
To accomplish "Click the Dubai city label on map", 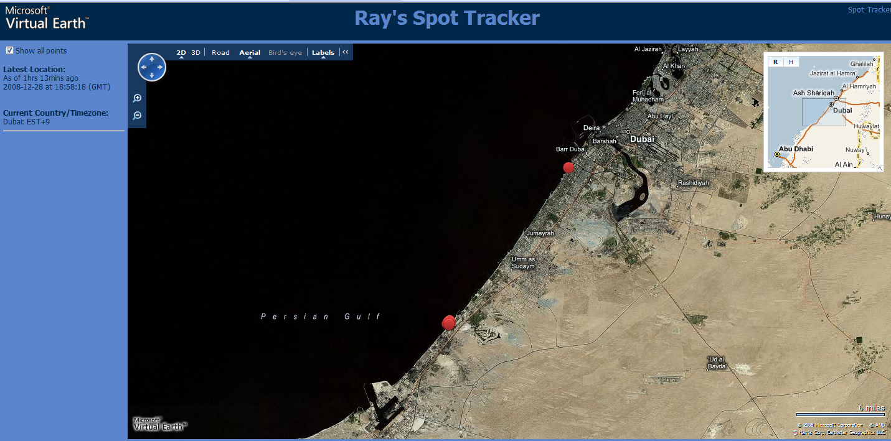I will (642, 139).
